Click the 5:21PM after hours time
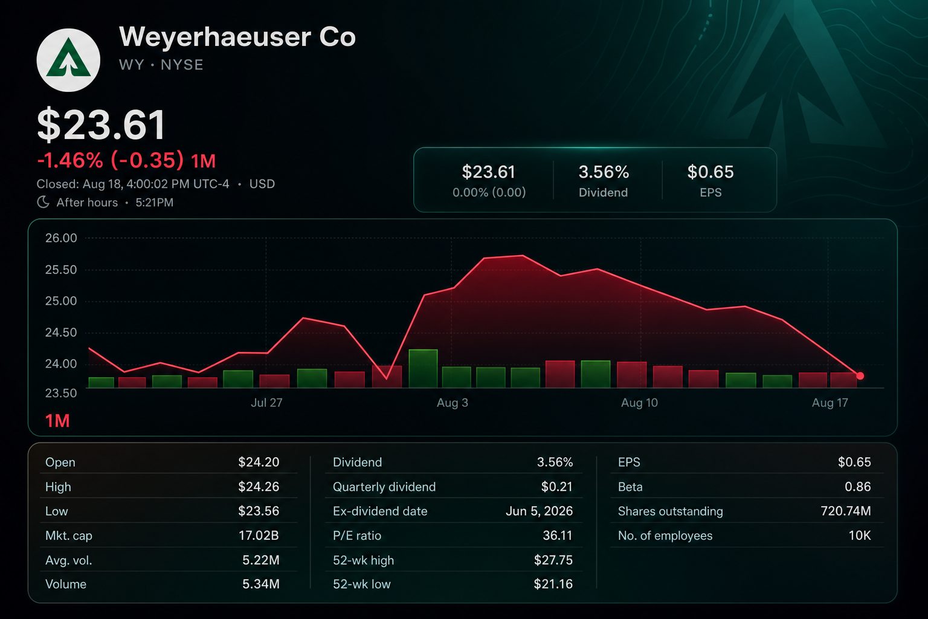Screen dimensions: 928x619 [155, 203]
